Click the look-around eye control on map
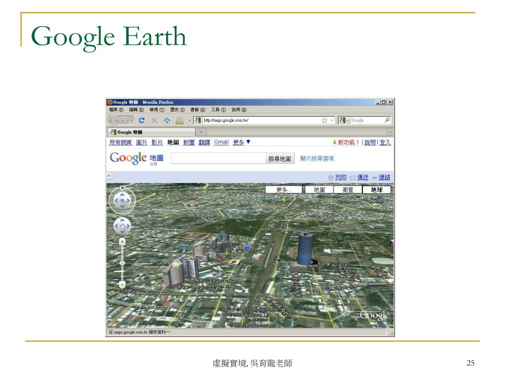The image size is (505, 379). (x=122, y=200)
